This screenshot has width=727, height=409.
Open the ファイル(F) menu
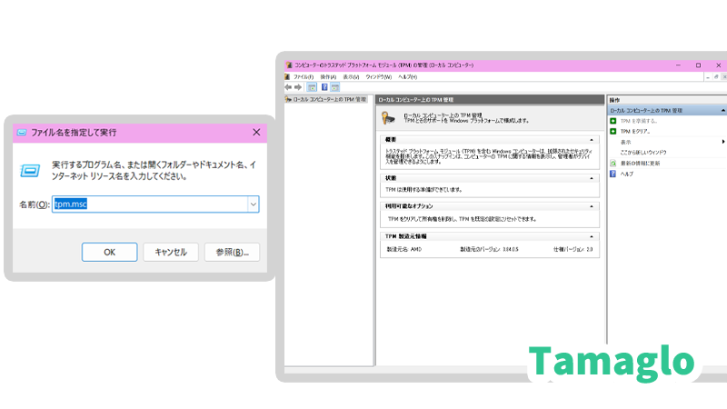click(303, 77)
